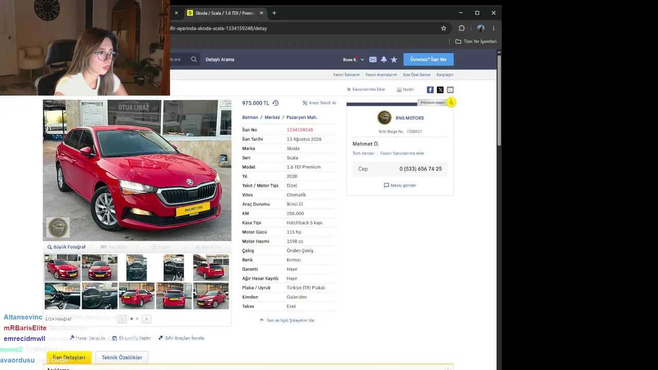Open Detaylı Arama advanced search
This screenshot has width=658, height=370.
[x=220, y=60]
